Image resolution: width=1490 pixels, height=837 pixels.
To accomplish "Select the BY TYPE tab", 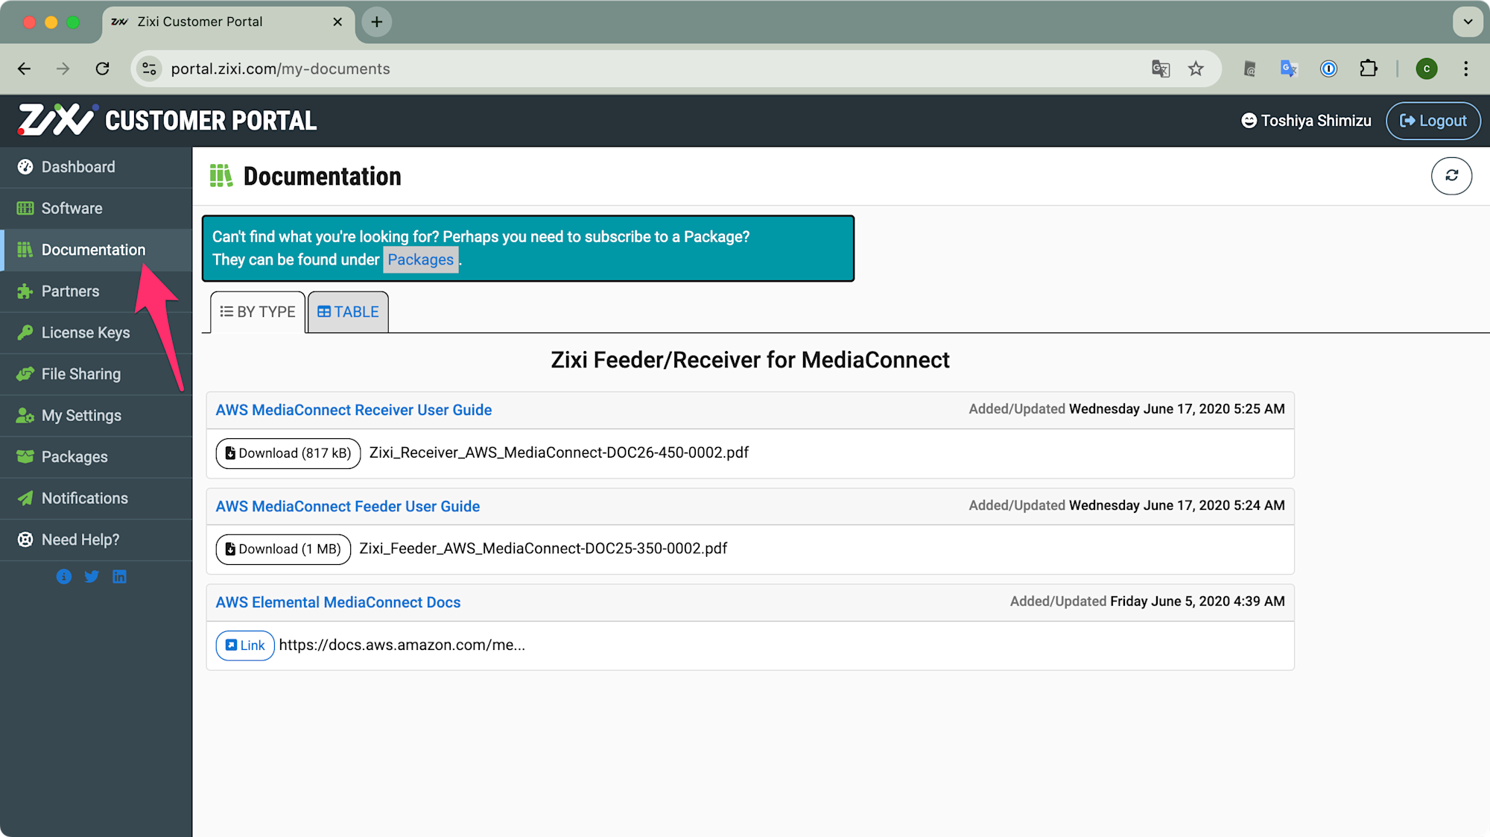I will coord(258,312).
